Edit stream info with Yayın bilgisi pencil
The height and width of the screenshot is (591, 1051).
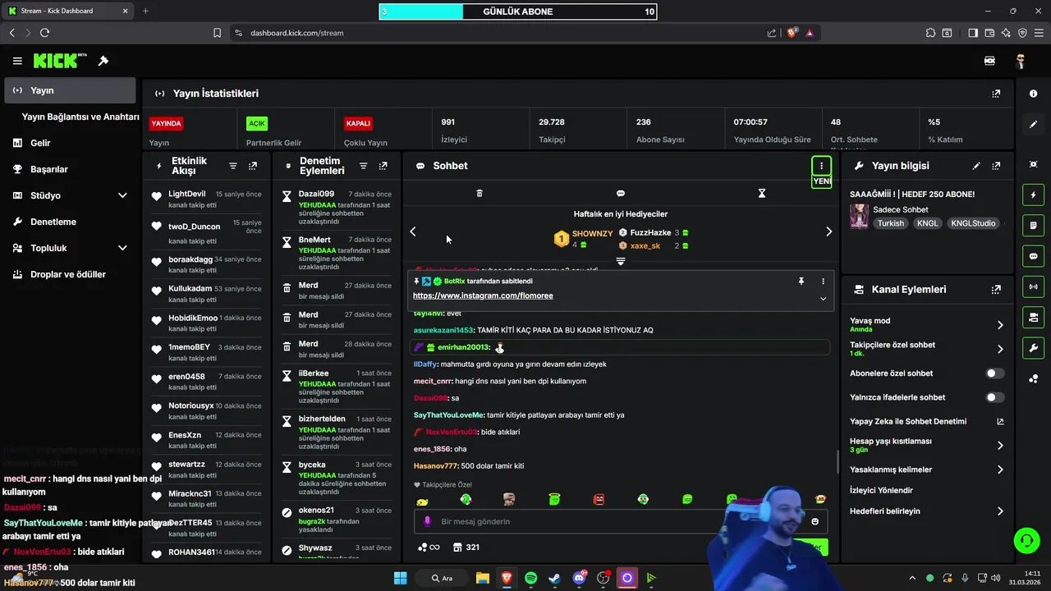pos(976,166)
